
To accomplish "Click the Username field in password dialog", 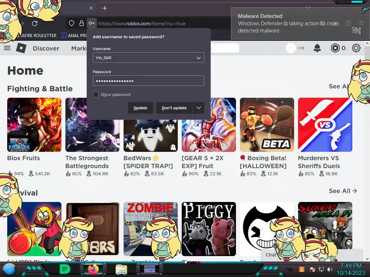I will [x=149, y=58].
